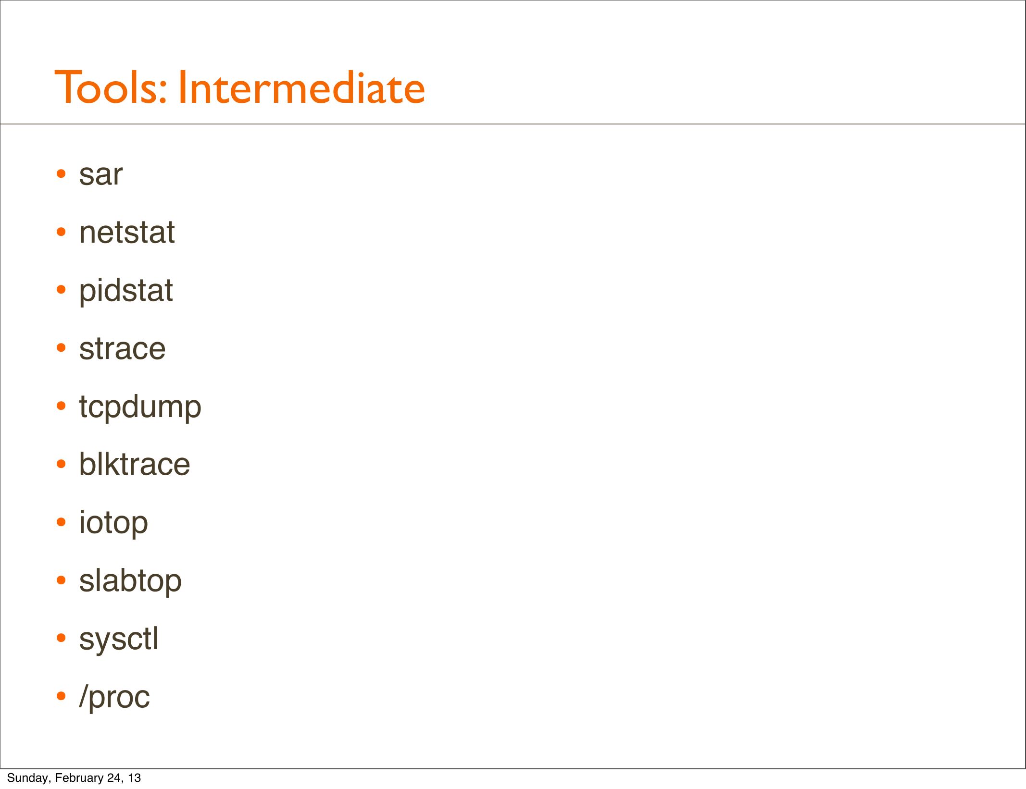Click the bullet dot beside "tcpdump"
Screen dimensions: 1026x789
[x=61, y=406]
